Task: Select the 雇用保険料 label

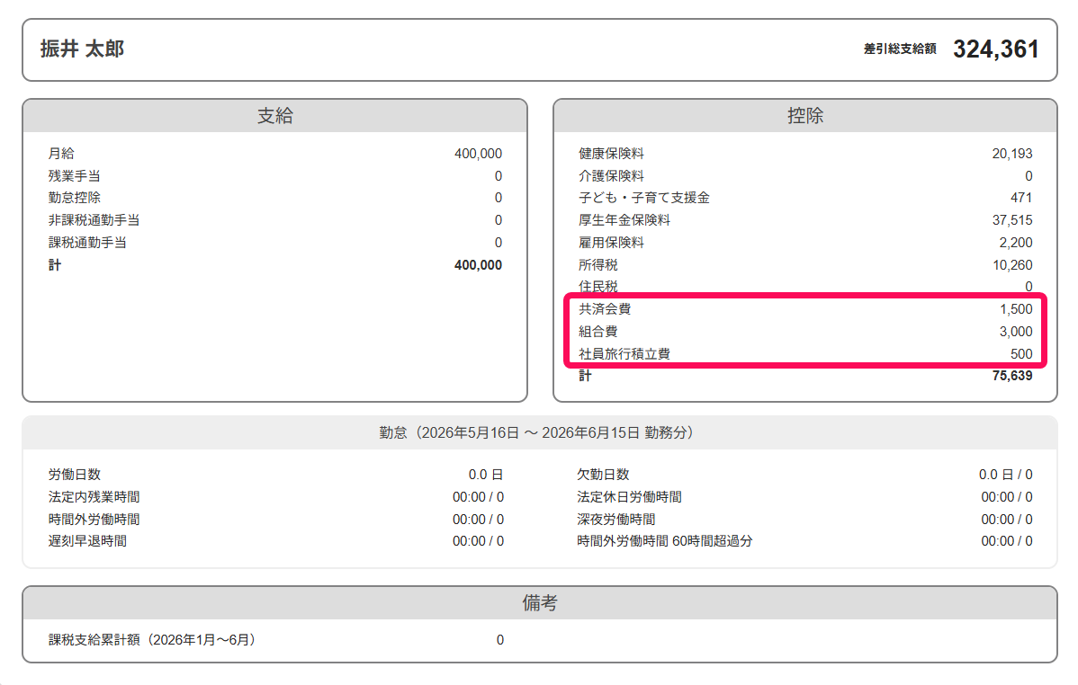Action: 611,243
